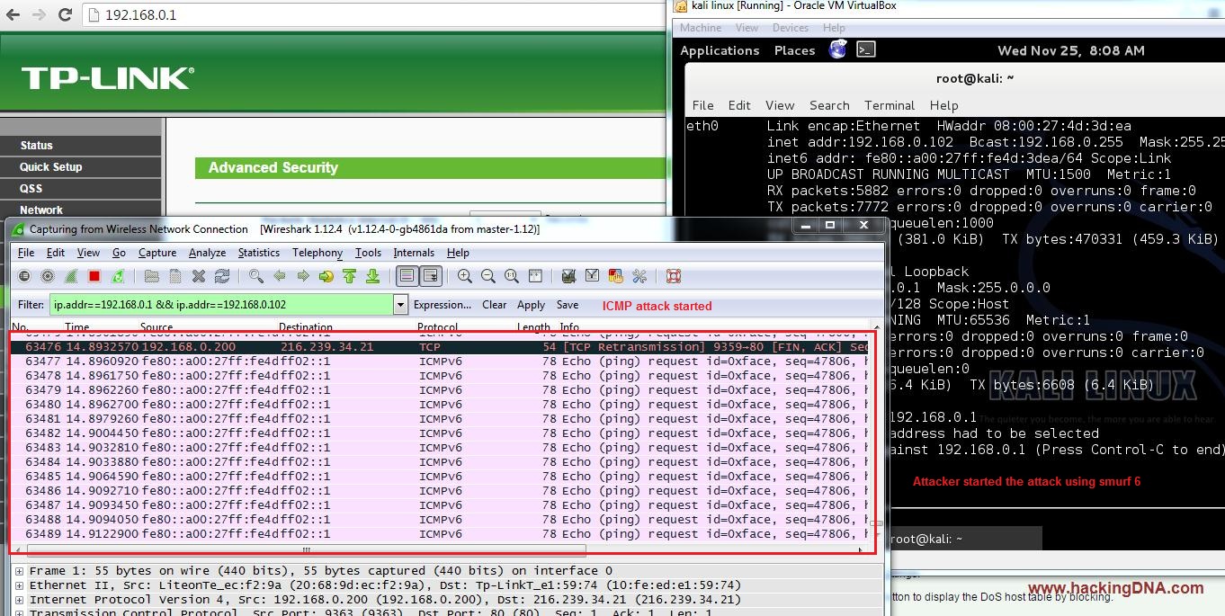Open the filter history dropdown arrow
Image resolution: width=1225 pixels, height=616 pixels.
coord(399,304)
